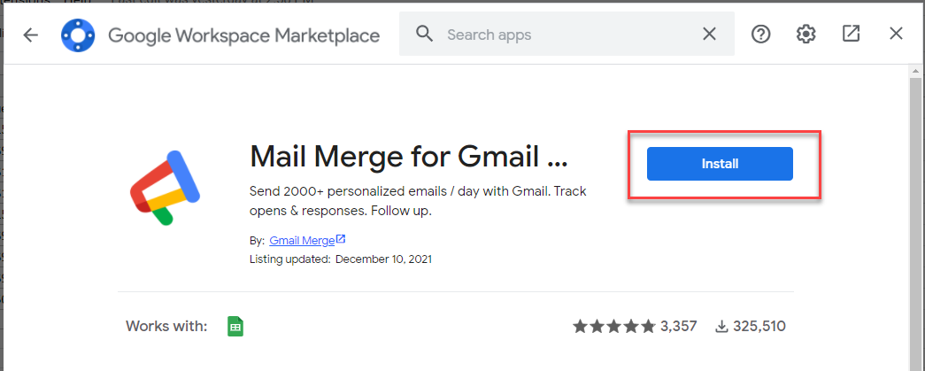925x371 pixels.
Task: Install the Mail Merge add-on
Action: tap(720, 164)
